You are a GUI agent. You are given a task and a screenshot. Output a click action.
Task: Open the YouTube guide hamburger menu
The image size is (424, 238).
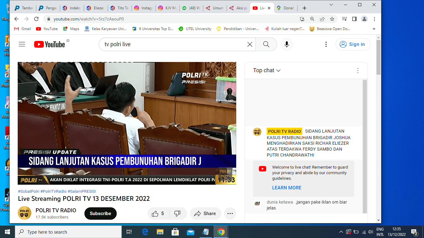(x=22, y=44)
